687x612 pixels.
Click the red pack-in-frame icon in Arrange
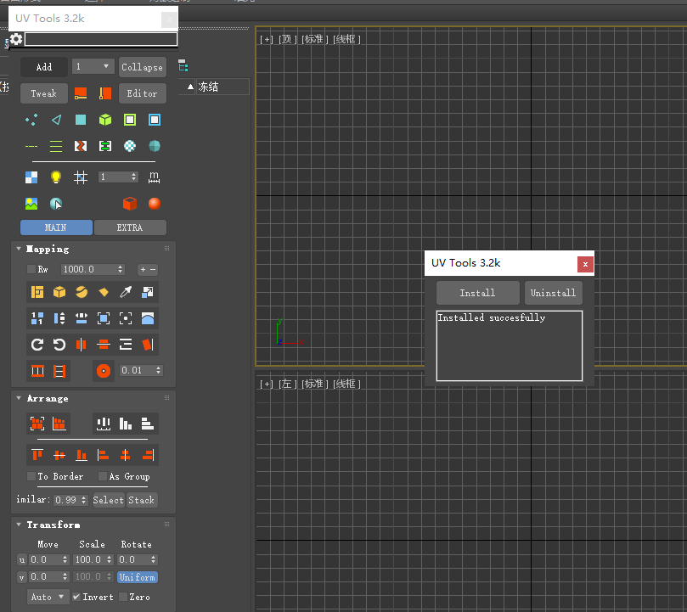pyautogui.click(x=37, y=424)
